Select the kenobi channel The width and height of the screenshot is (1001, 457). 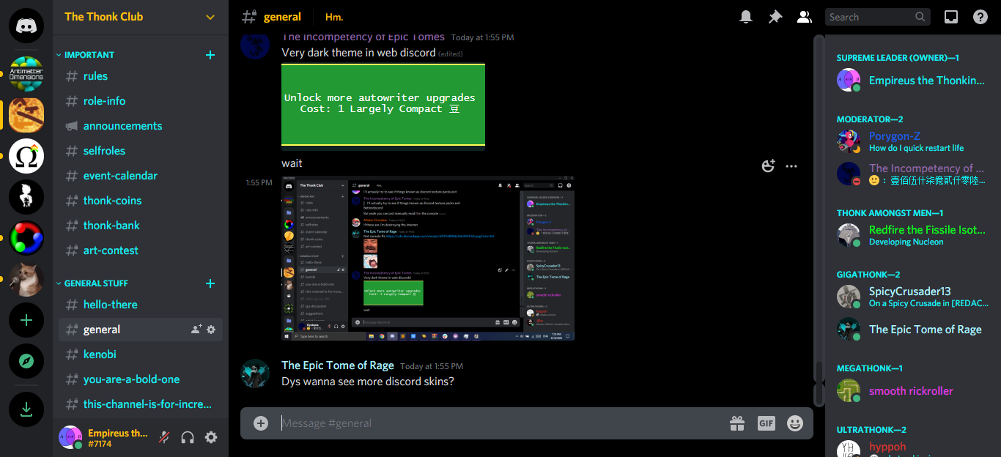pyautogui.click(x=141, y=354)
